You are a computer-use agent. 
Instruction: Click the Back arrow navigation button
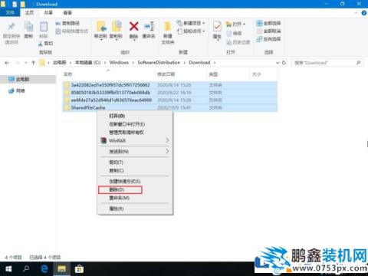point(7,63)
